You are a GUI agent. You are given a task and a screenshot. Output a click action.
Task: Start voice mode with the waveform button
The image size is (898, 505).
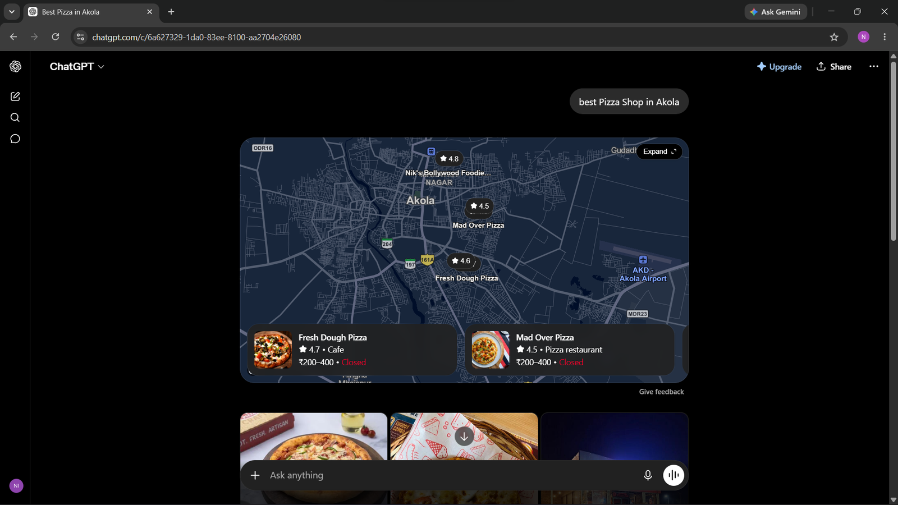click(x=673, y=475)
